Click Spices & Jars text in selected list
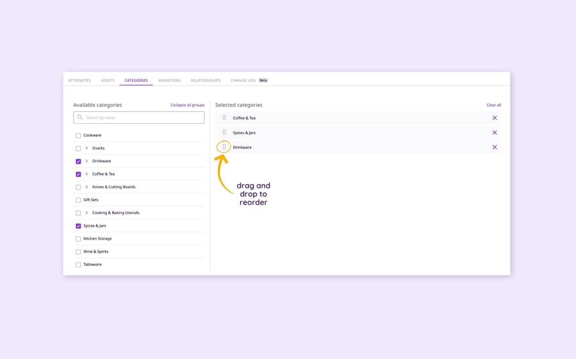Image resolution: width=576 pixels, height=359 pixels. [244, 133]
